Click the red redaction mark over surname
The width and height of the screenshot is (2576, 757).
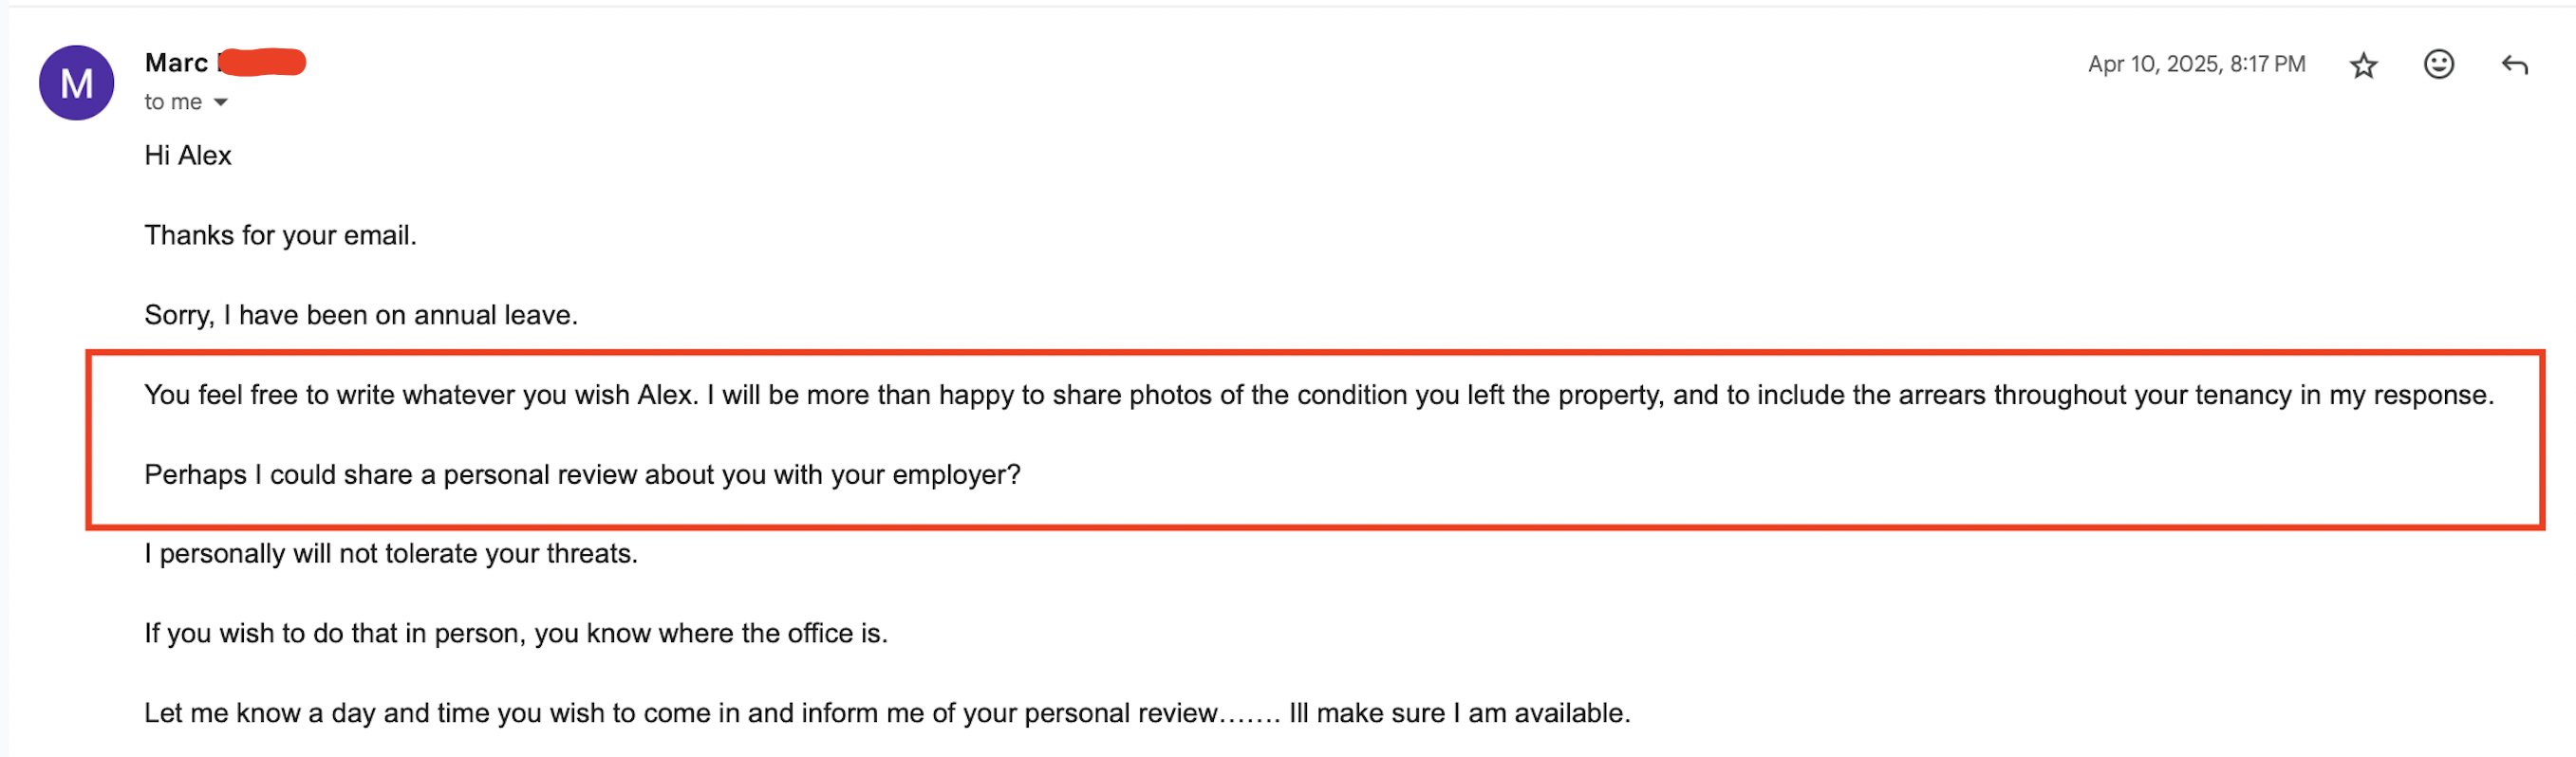tap(264, 62)
